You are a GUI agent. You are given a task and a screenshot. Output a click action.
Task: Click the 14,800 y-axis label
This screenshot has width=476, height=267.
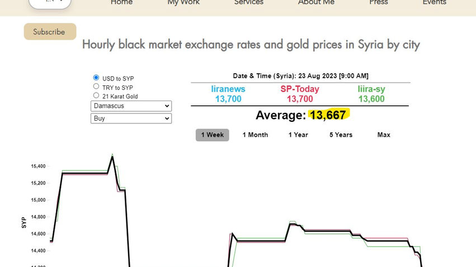pos(38,217)
